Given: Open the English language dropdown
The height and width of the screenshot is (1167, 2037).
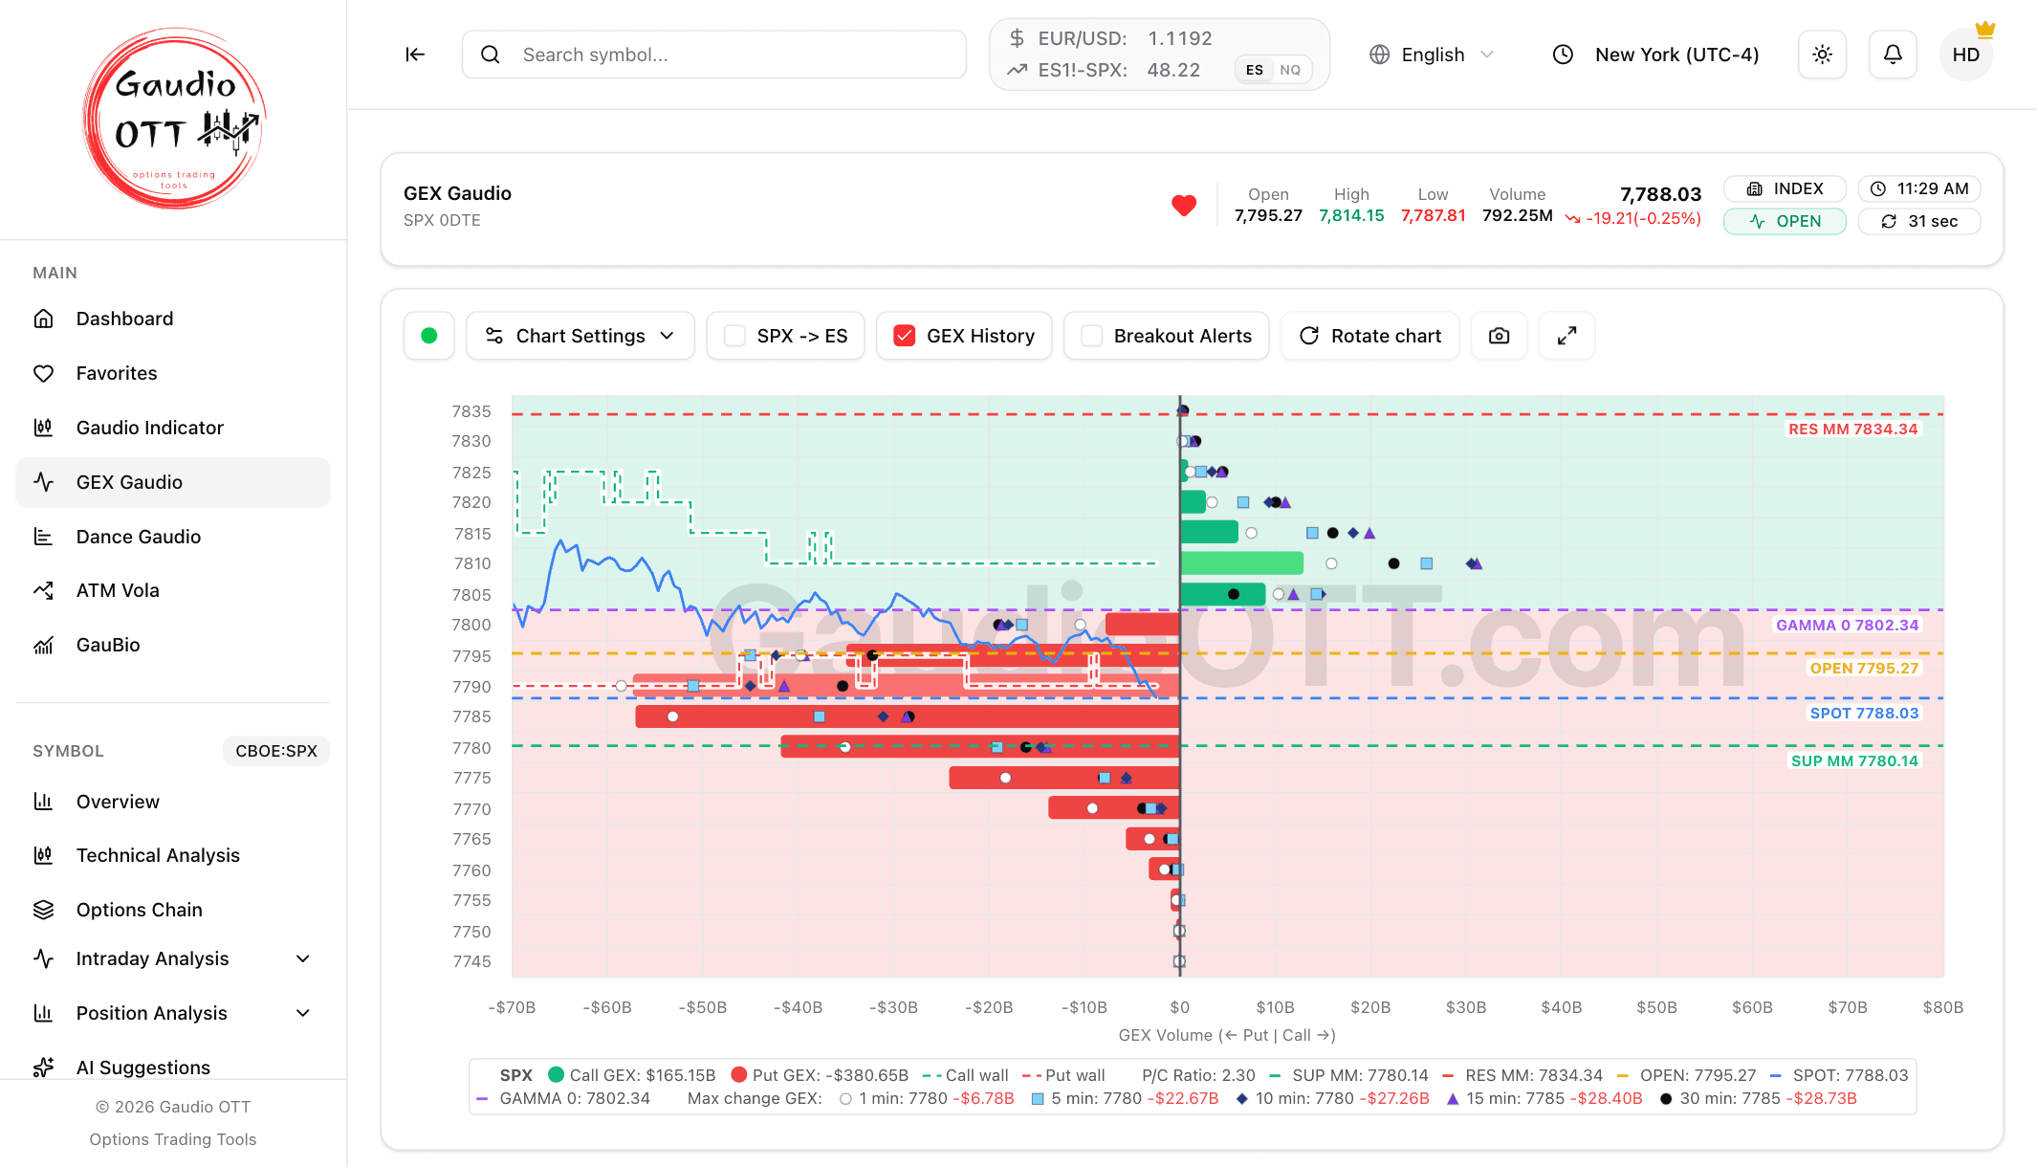Looking at the screenshot, I should tap(1432, 55).
